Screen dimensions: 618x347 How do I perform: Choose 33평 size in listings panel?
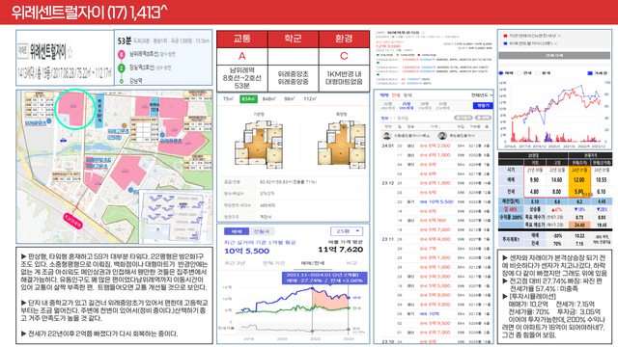point(442,105)
